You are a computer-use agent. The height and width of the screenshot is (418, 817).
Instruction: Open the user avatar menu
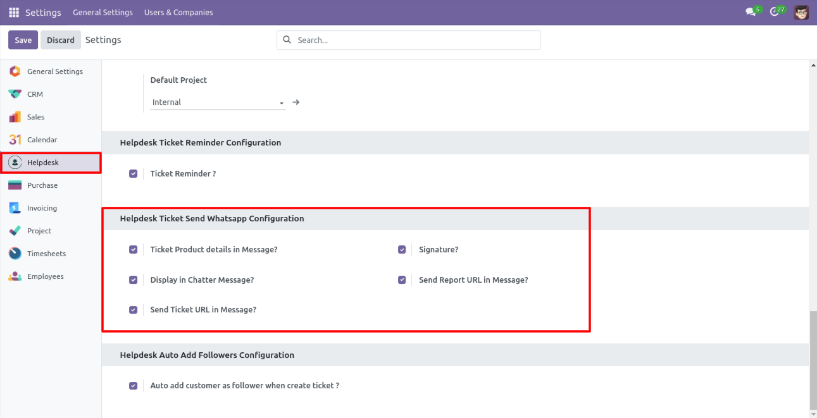tap(801, 12)
